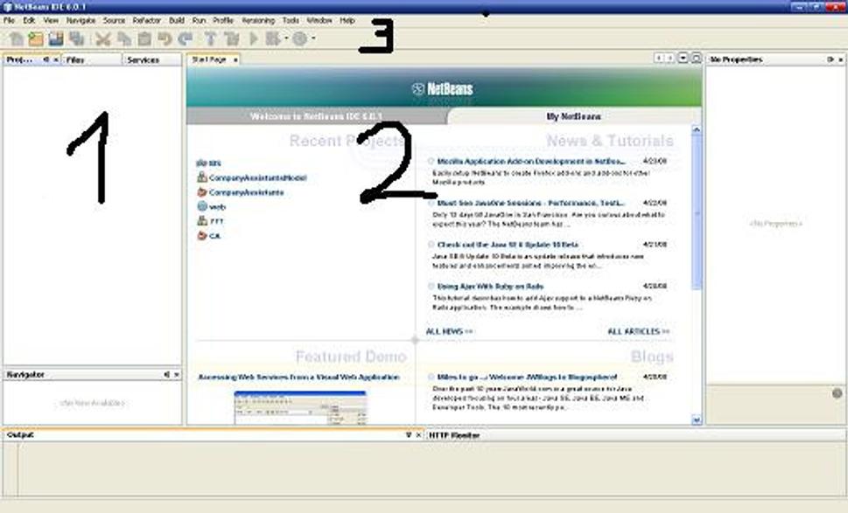
Task: Minimize the Projects panel
Action: pos(46,59)
